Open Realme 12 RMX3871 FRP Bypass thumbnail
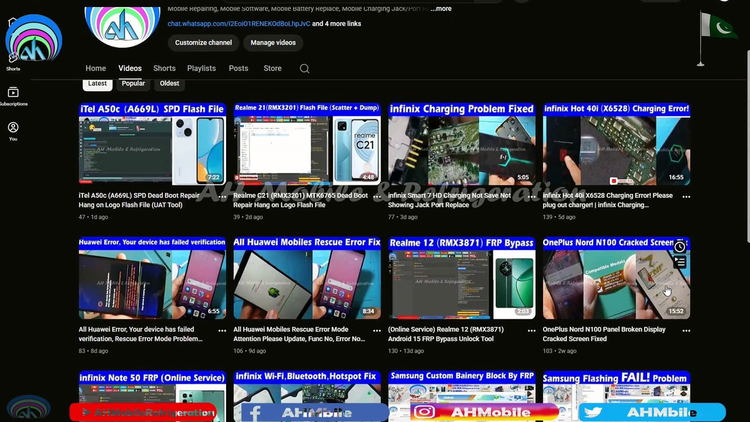The width and height of the screenshot is (750, 422). [x=462, y=278]
